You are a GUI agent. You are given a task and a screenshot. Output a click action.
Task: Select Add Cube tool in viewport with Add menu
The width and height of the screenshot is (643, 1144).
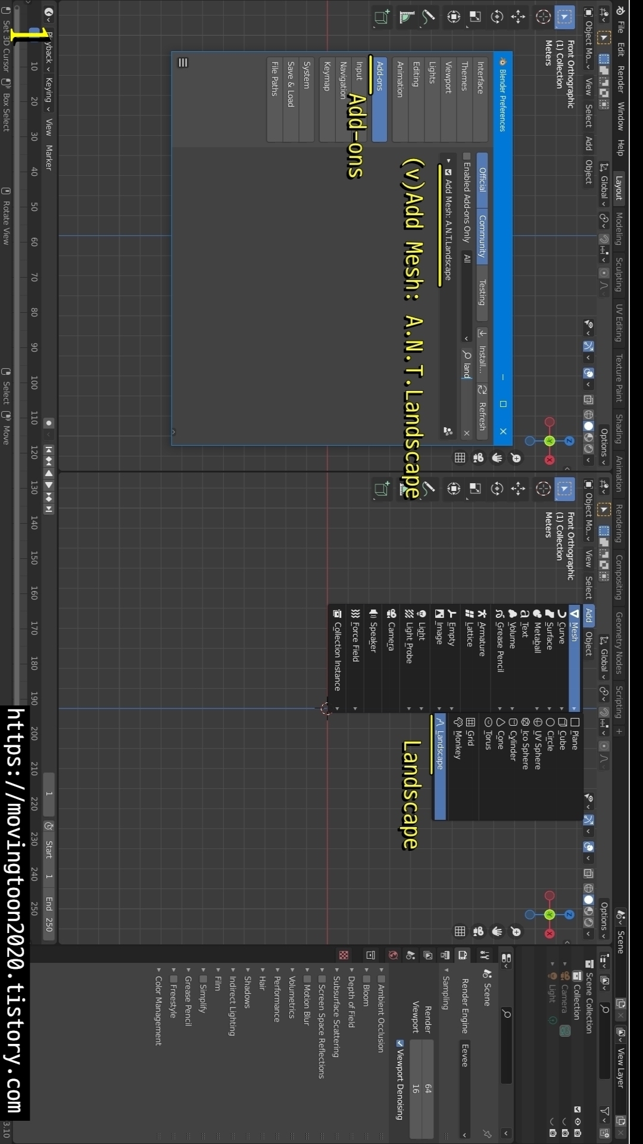click(382, 489)
